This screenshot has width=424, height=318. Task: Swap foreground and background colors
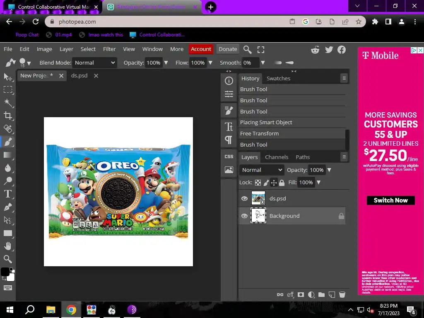(x=3, y=278)
